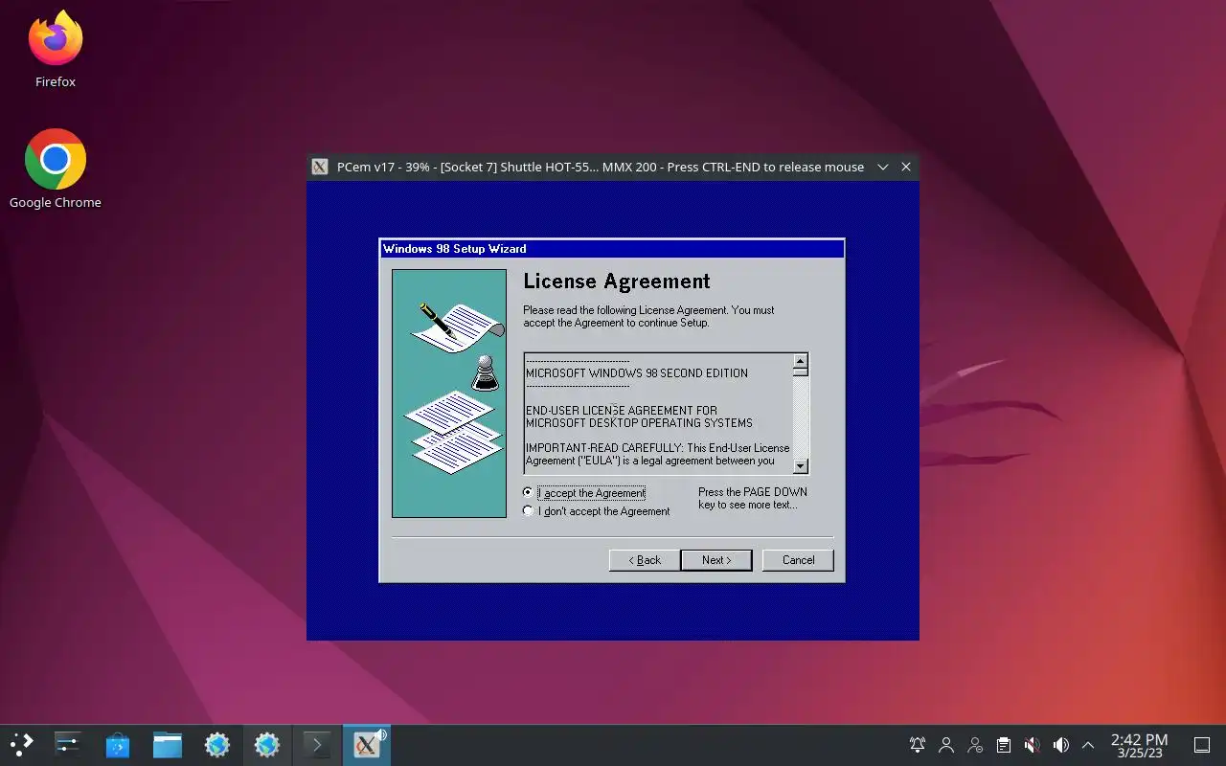Cancel the Windows 98 Setup Wizard
The image size is (1226, 766).
tap(798, 560)
